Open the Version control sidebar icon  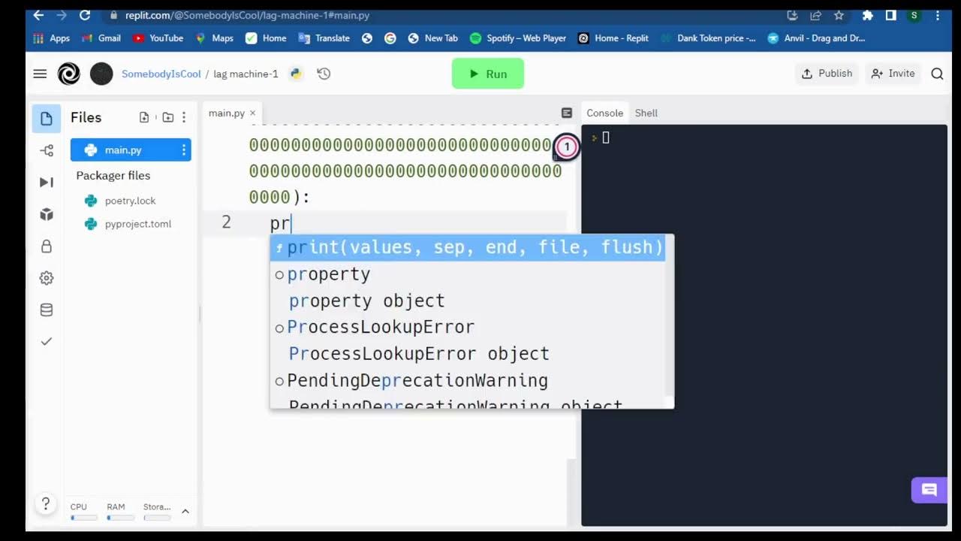[47, 151]
